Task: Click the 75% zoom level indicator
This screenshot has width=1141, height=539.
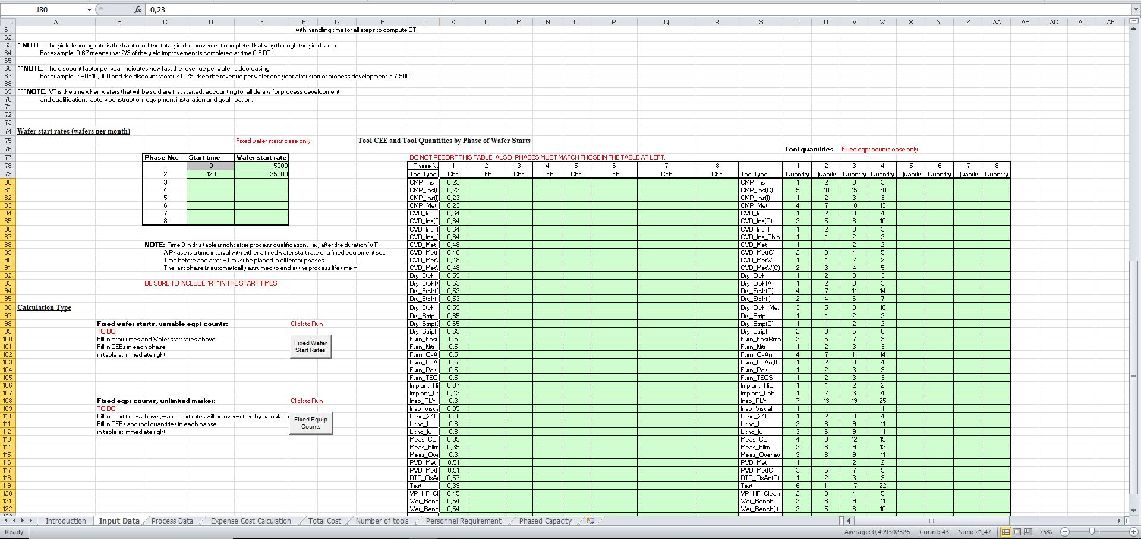Action: click(x=1045, y=532)
